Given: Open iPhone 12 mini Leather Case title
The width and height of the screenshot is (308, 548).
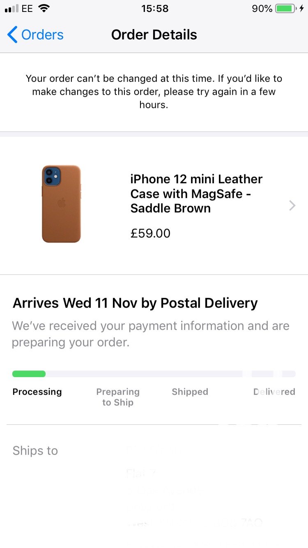Looking at the screenshot, I should tap(196, 193).
